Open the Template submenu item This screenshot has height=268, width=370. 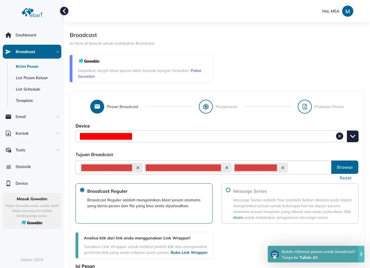[25, 101]
